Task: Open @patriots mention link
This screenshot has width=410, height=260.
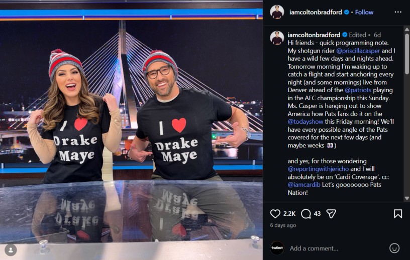Action: [x=358, y=90]
